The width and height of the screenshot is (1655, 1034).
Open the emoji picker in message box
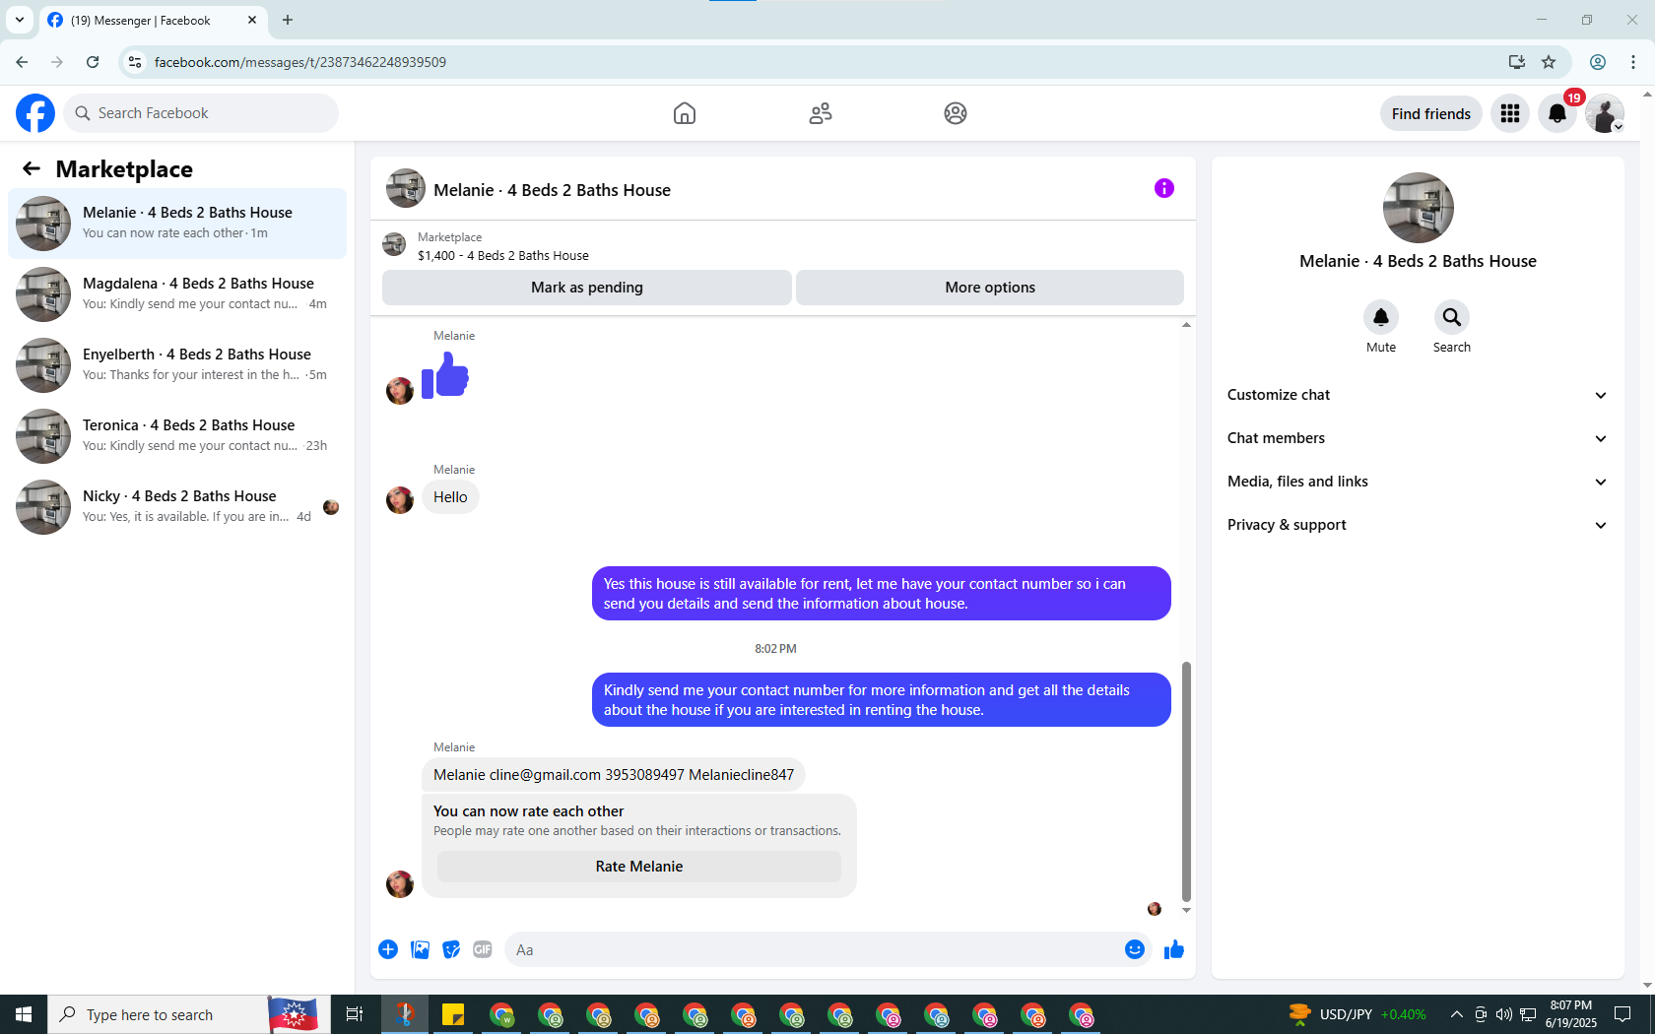point(1135,949)
